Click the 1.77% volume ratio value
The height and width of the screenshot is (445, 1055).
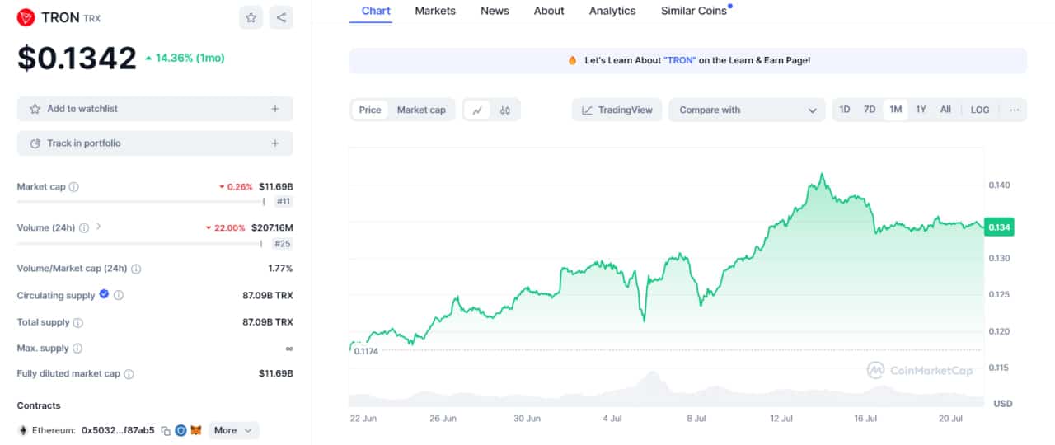coord(280,269)
